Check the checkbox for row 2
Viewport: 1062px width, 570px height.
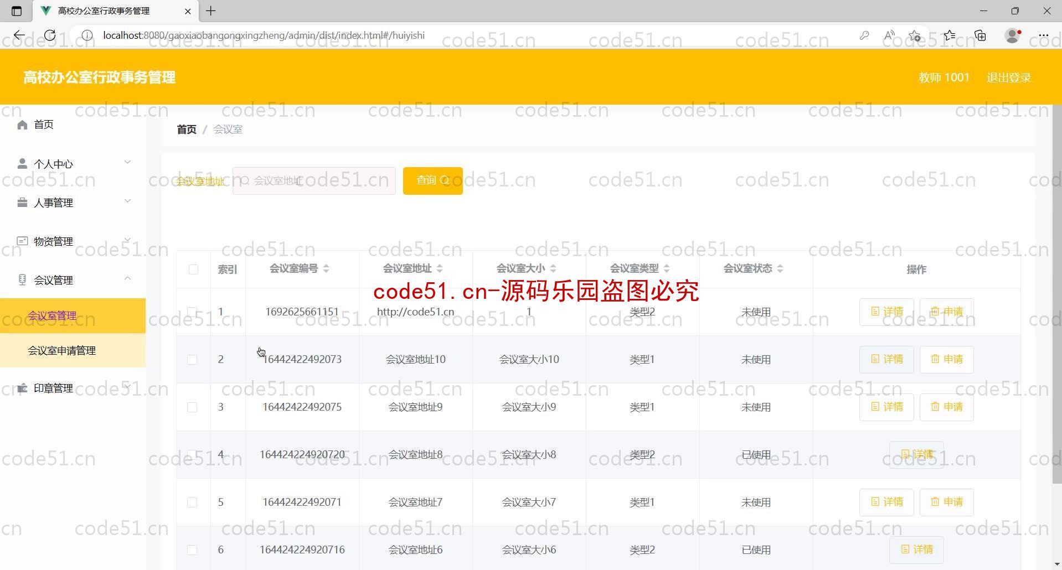192,360
